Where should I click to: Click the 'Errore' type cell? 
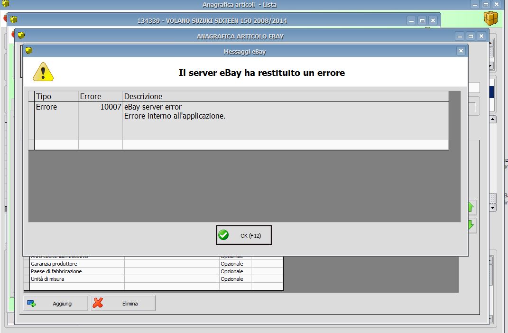coord(56,120)
